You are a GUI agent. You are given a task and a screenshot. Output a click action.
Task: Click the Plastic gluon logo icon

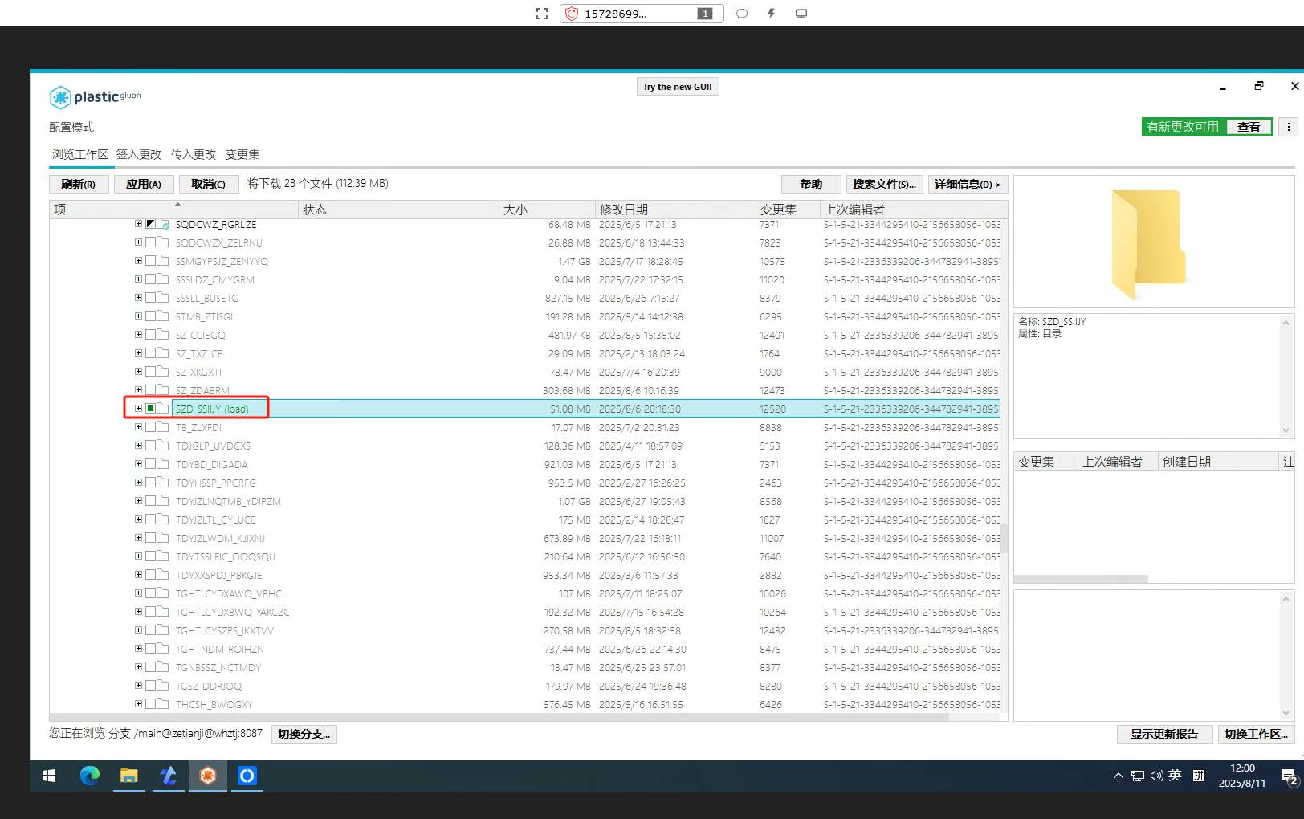61,97
